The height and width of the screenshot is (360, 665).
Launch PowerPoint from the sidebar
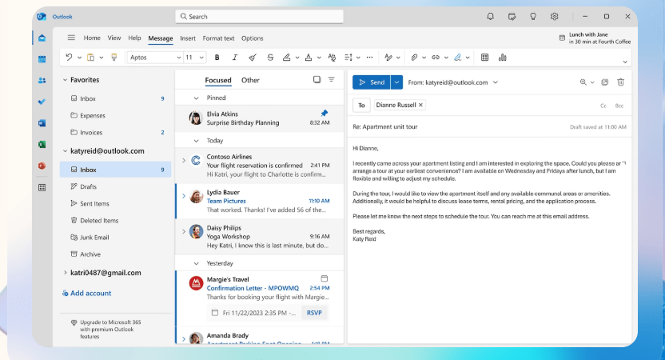coord(42,166)
